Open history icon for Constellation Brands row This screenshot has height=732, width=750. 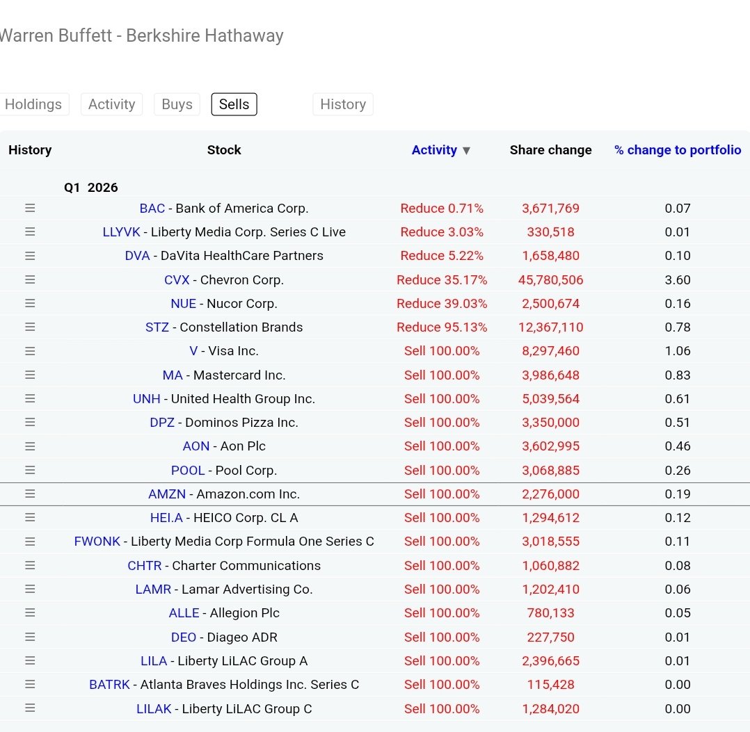30,327
